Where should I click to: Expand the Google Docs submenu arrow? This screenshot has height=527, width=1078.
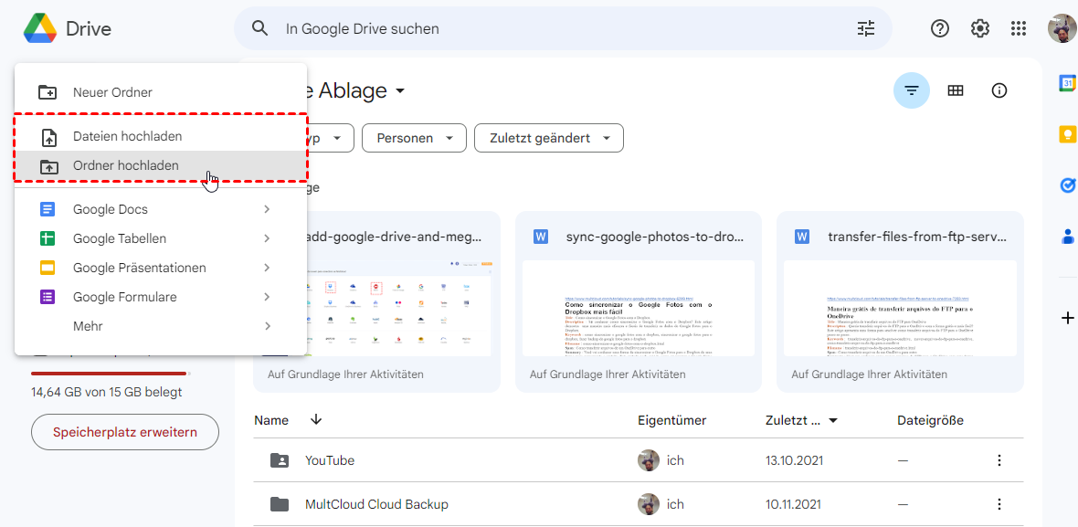[267, 209]
